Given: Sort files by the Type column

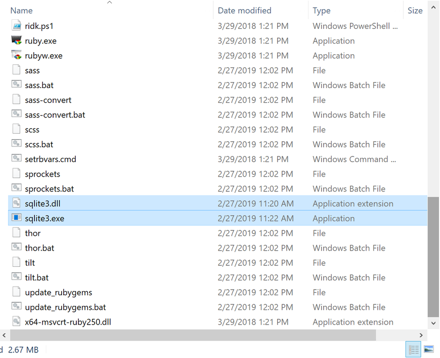Looking at the screenshot, I should point(322,11).
